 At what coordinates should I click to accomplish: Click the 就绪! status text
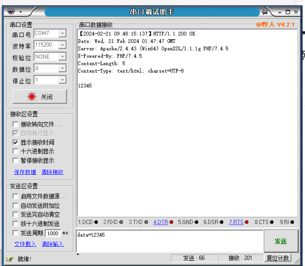24,259
